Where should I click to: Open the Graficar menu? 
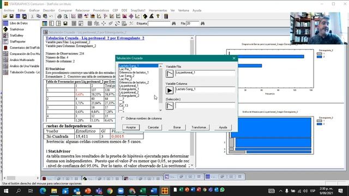34,10
